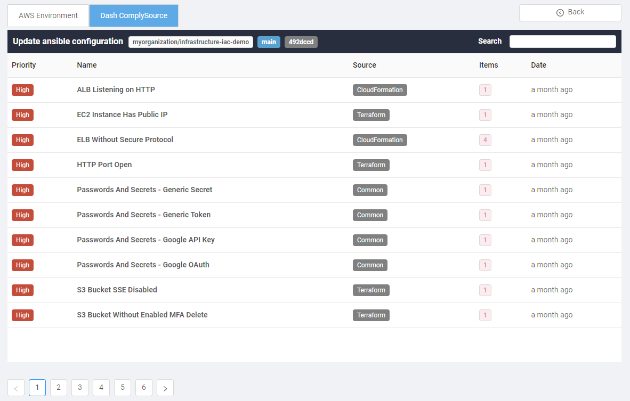
Task: Click the items count 4 badge
Action: (485, 140)
